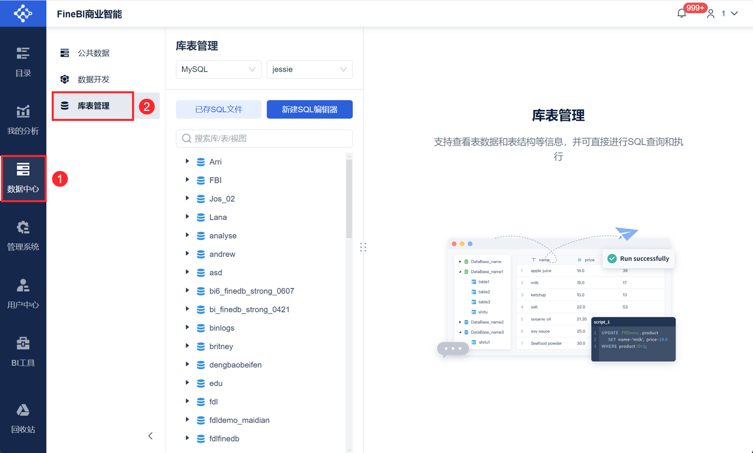Open BI工具 in the sidebar
Screen dimensions: 753x453
pyautogui.click(x=23, y=352)
